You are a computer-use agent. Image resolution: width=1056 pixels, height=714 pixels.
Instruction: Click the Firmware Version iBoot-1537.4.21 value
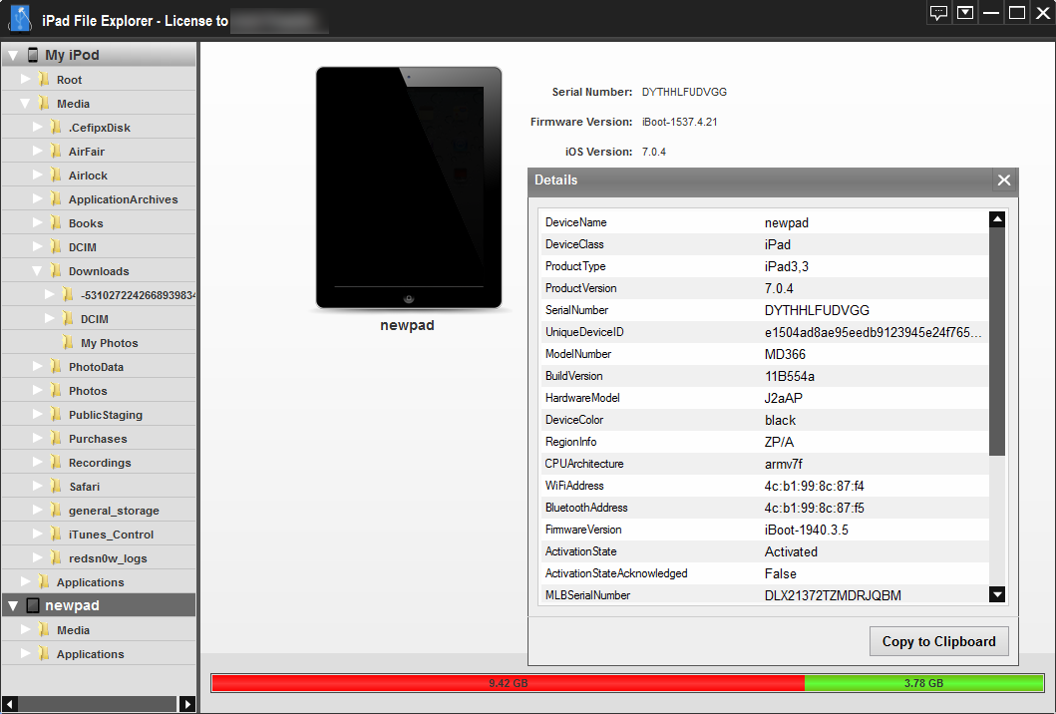point(679,122)
